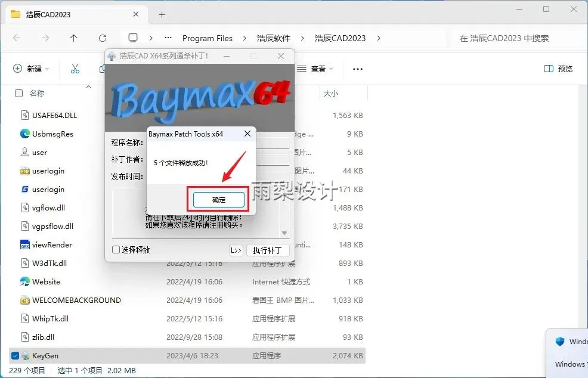Image resolution: width=588 pixels, height=378 pixels.
Task: Click the 执行补丁 button
Action: [267, 250]
